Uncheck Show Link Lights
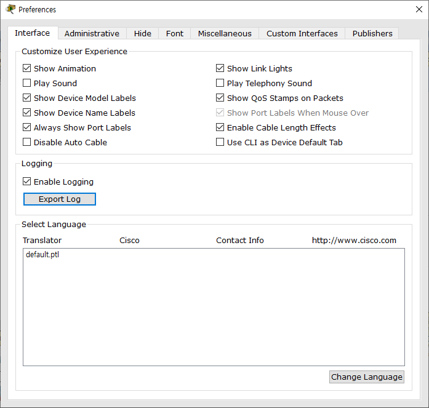The width and height of the screenshot is (429, 408). coord(220,68)
